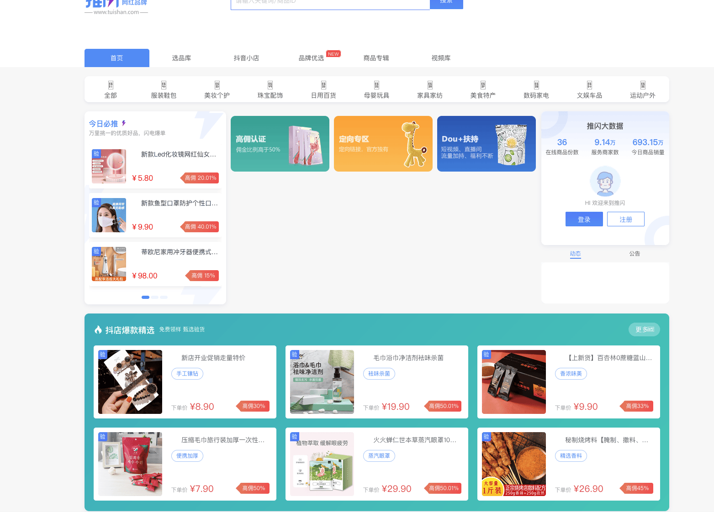Open the 品牌优选 tab
The image size is (714, 512).
[311, 58]
